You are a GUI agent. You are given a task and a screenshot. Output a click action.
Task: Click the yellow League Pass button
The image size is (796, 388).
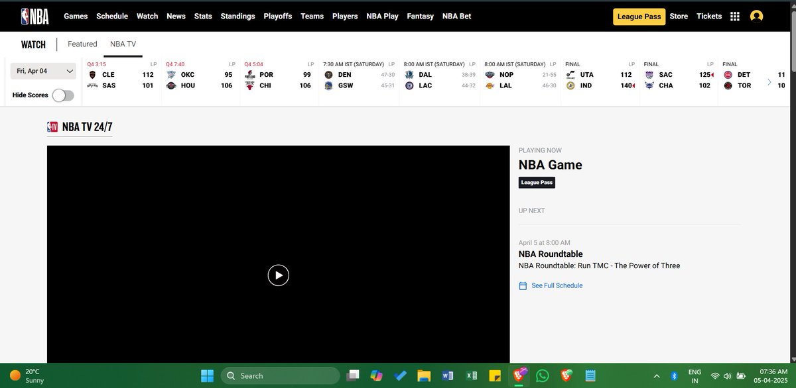click(x=639, y=17)
